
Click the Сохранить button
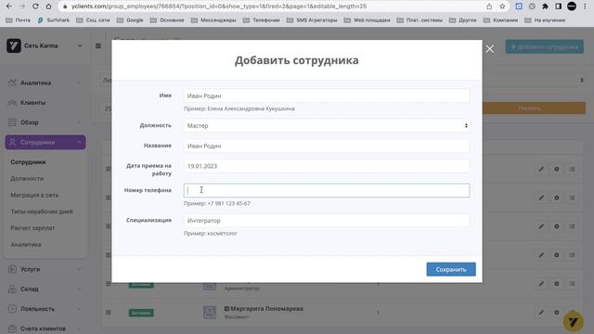coord(451,269)
